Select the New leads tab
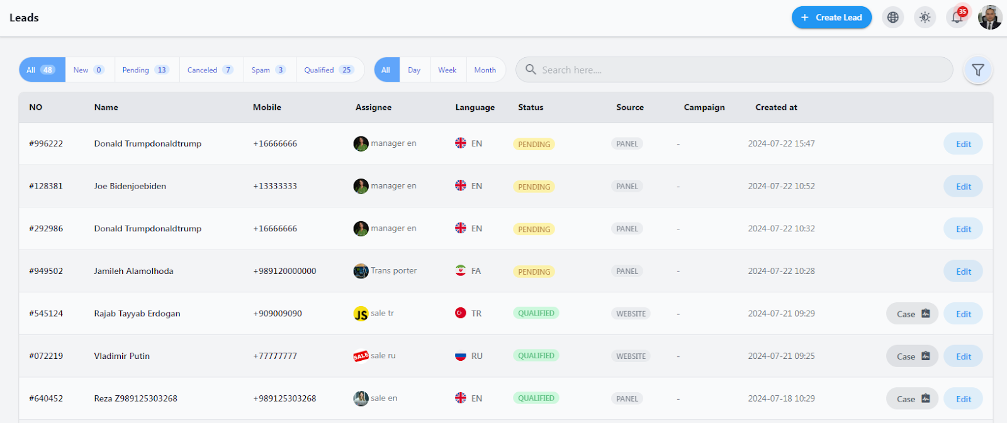Image resolution: width=1007 pixels, height=423 pixels. click(x=89, y=70)
